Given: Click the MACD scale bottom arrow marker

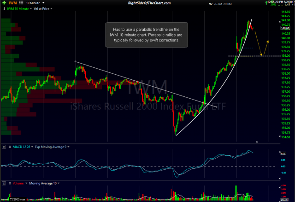Looking at the screenshot, I should coord(279,178).
